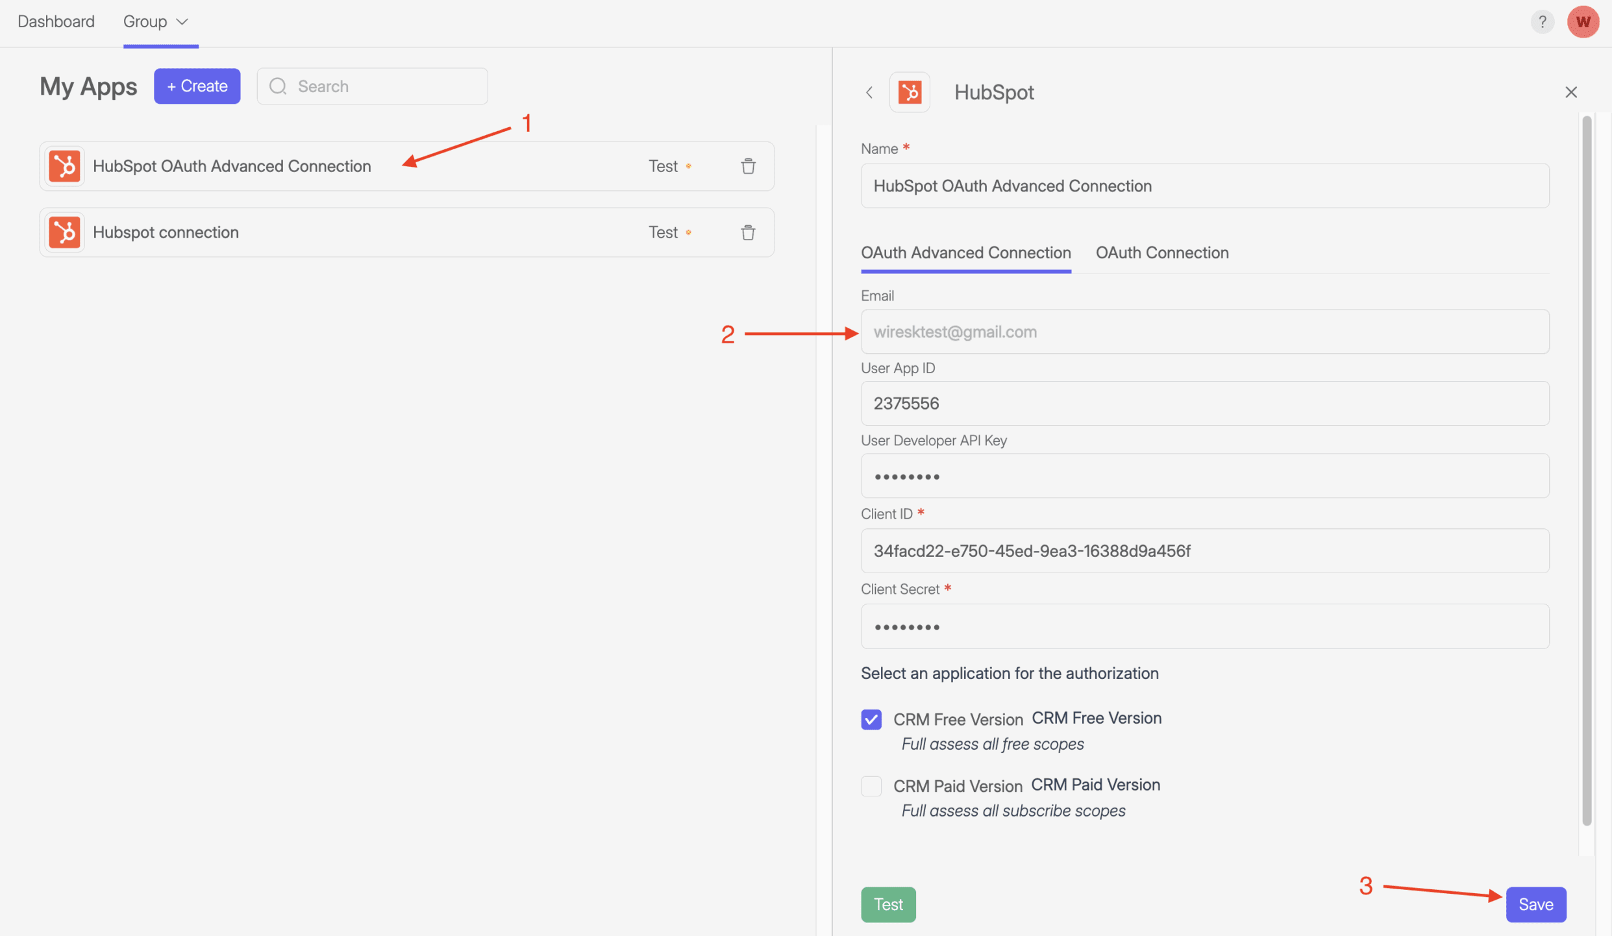Click the help question mark icon

point(1543,22)
